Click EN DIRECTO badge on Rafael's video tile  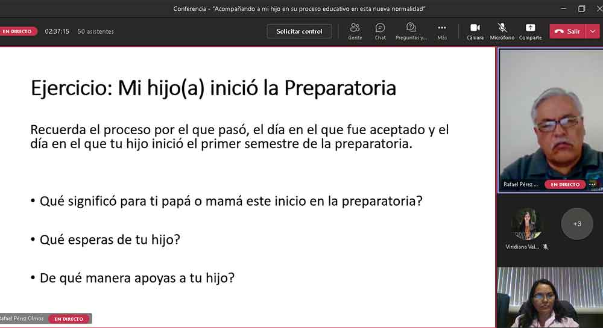tap(565, 184)
